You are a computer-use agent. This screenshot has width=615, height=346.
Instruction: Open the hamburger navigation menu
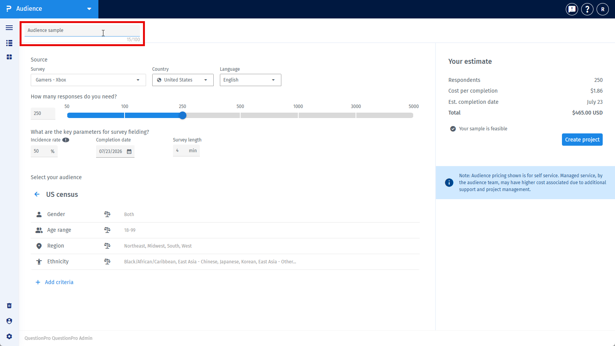(x=9, y=28)
